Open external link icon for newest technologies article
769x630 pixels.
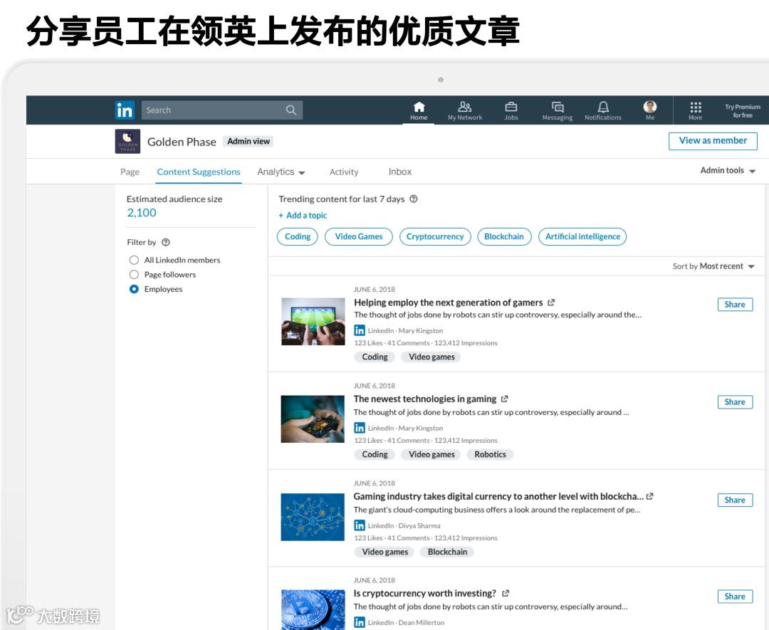[505, 399]
